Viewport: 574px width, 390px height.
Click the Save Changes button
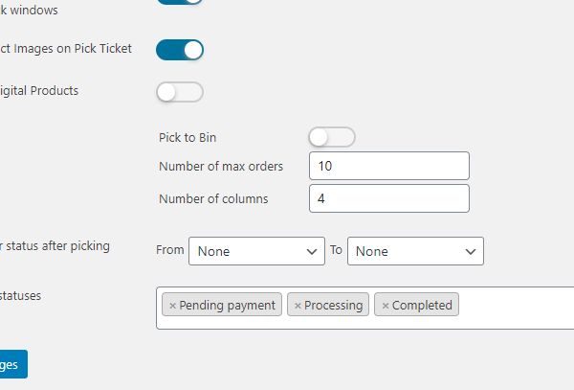click(x=11, y=365)
